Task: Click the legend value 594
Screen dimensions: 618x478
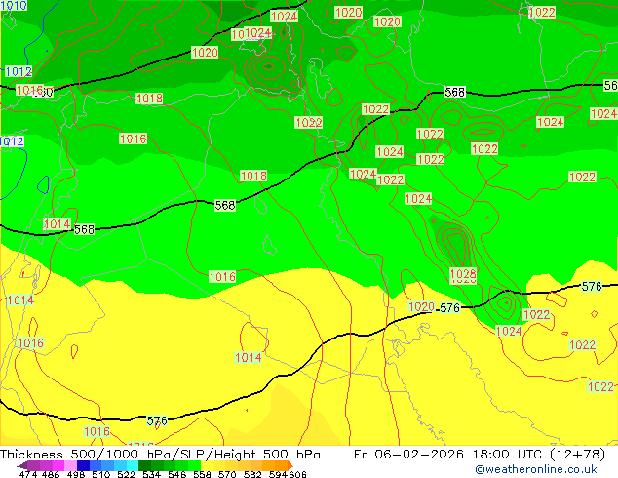Action: tap(278, 474)
